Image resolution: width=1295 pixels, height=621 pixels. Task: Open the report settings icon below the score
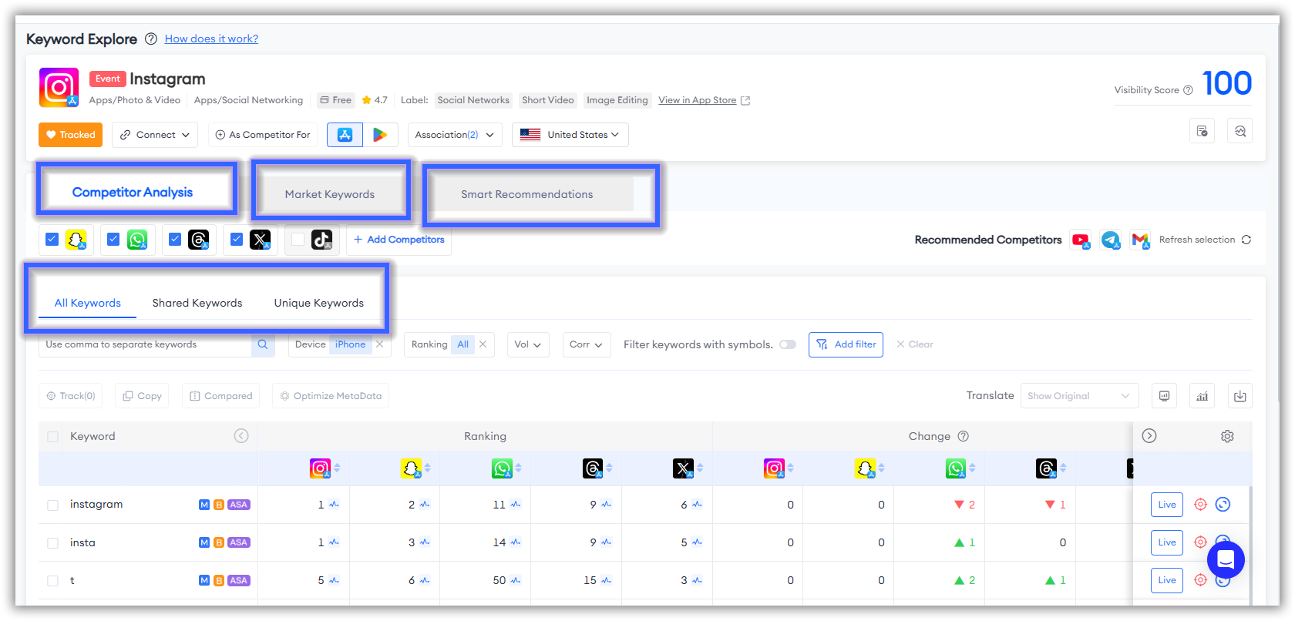click(1202, 131)
